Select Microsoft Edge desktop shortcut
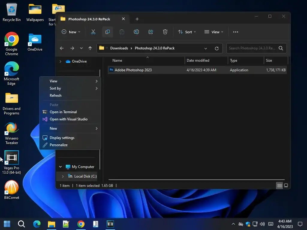Viewport: 307px width, 230px height. (12, 73)
